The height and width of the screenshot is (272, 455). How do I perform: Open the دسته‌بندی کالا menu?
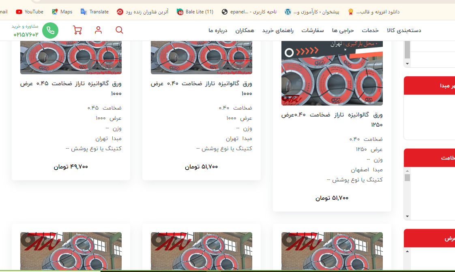404,30
